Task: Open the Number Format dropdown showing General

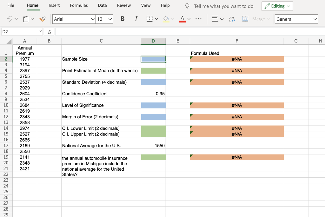Action: click(296, 19)
